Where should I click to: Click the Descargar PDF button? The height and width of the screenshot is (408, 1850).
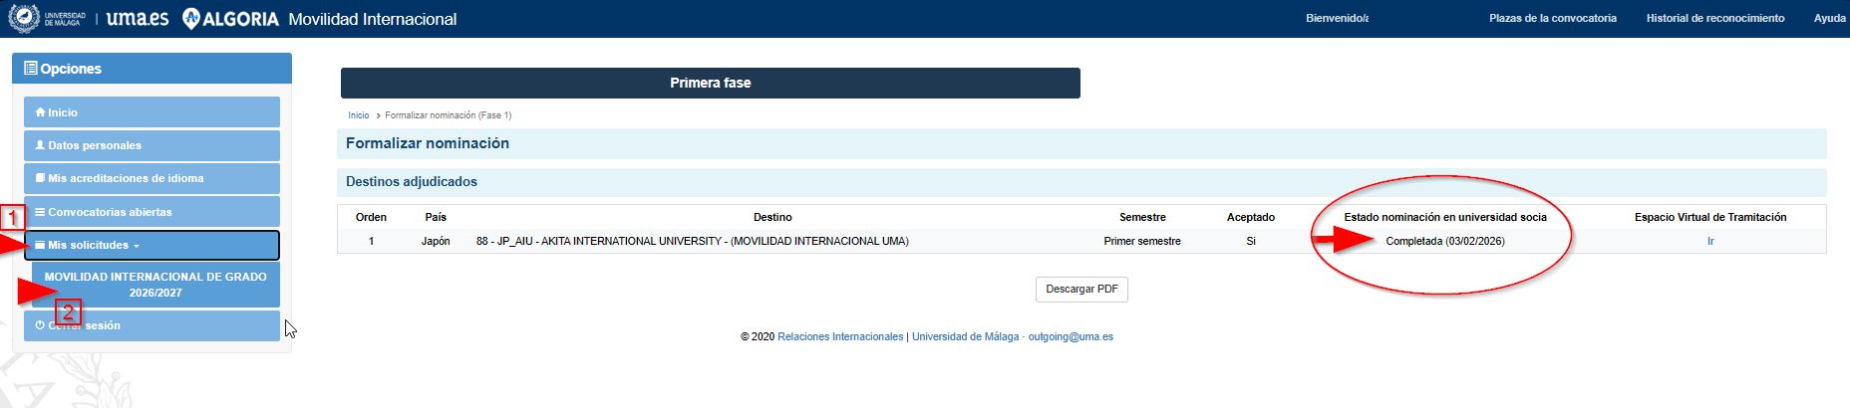click(x=1081, y=289)
